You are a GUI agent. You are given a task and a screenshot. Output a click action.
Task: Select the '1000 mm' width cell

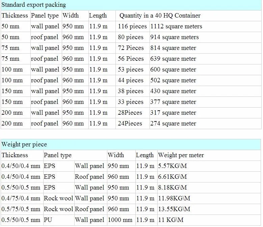(120, 220)
